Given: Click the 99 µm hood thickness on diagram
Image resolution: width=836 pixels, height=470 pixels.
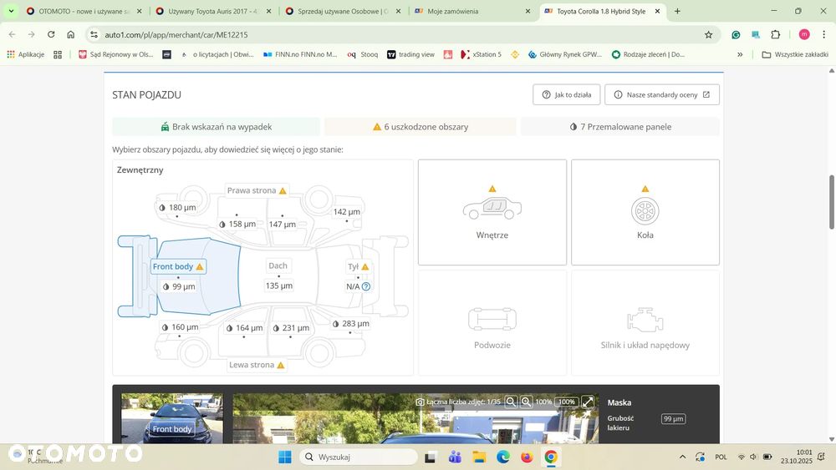Looking at the screenshot, I should (x=179, y=286).
